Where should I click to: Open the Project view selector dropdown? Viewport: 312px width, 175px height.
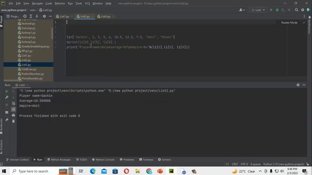pos(13,16)
